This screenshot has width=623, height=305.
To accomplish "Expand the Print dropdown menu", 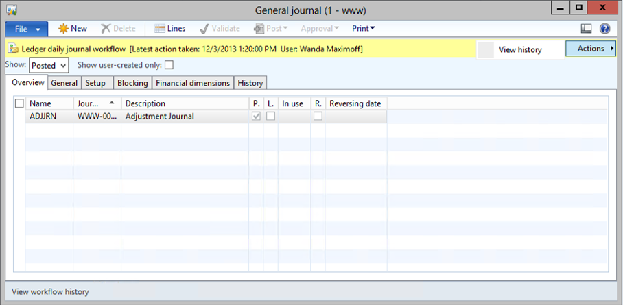I will tap(363, 29).
